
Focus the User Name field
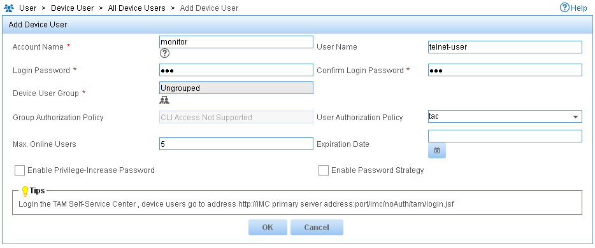click(505, 47)
